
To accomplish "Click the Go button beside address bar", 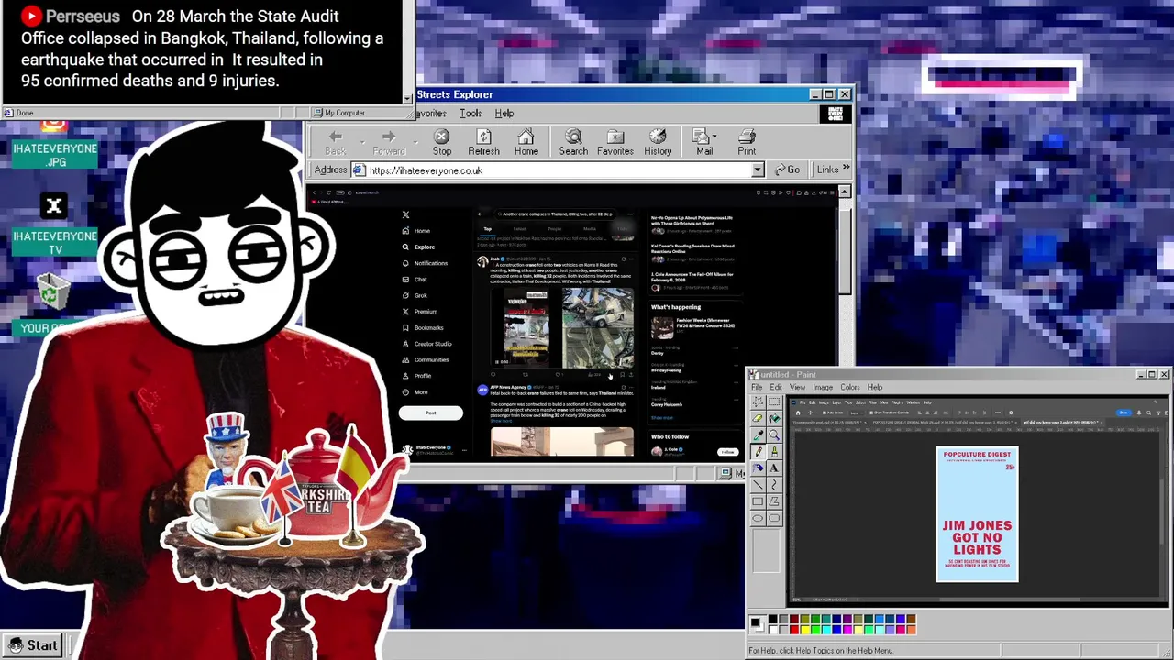I will (787, 170).
